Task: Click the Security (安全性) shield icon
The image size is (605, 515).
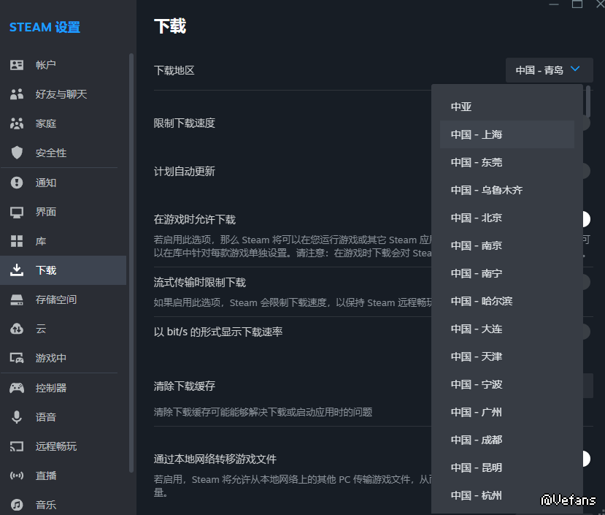Action: (x=17, y=153)
